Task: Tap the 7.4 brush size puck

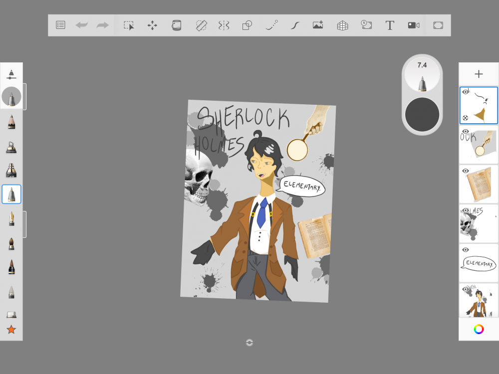Action: 422,75
